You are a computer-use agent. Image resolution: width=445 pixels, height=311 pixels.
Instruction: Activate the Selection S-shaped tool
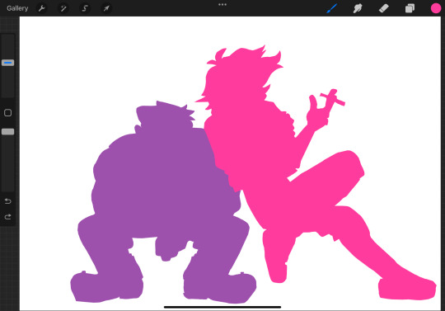pyautogui.click(x=85, y=8)
